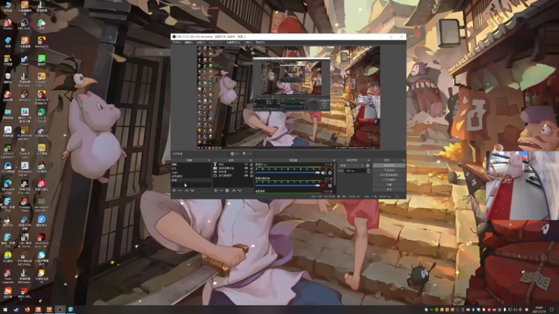Open the mic audio channel gear settings
This screenshot has width=559, height=314.
click(330, 186)
